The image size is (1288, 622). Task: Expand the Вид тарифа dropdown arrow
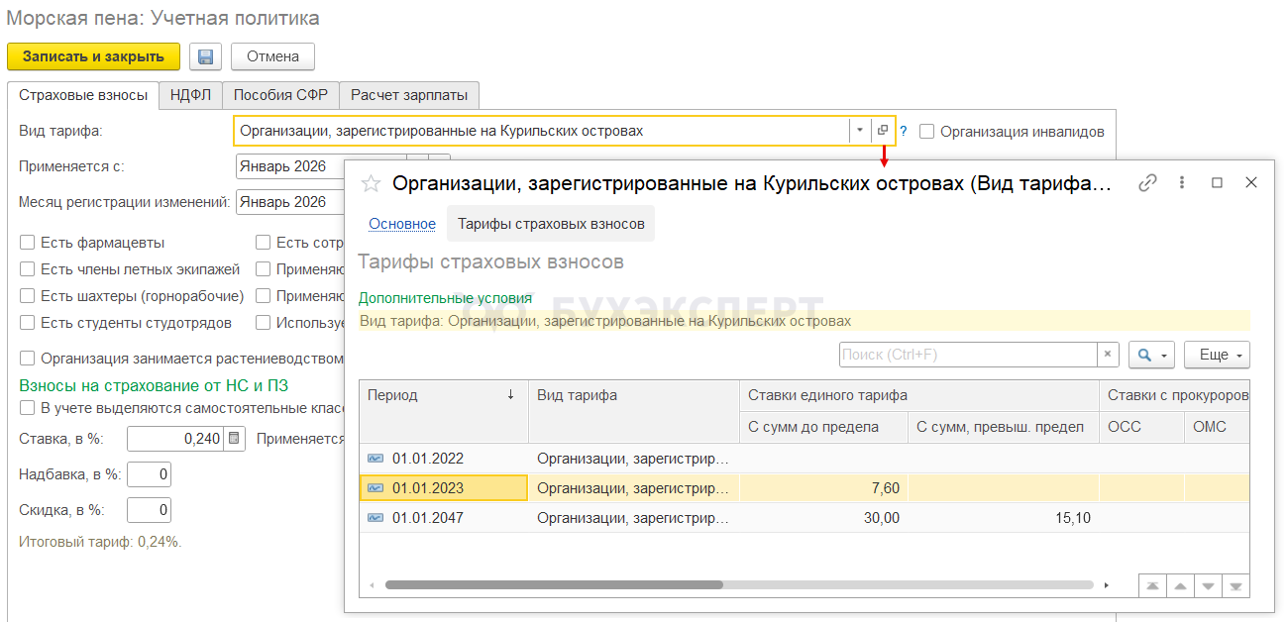click(859, 131)
